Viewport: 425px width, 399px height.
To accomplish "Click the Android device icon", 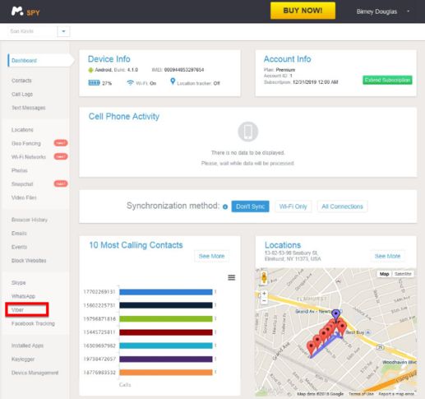I will coord(90,70).
